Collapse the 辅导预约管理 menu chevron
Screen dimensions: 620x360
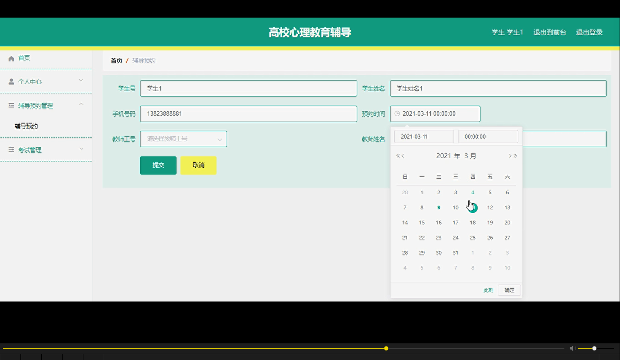(x=81, y=104)
